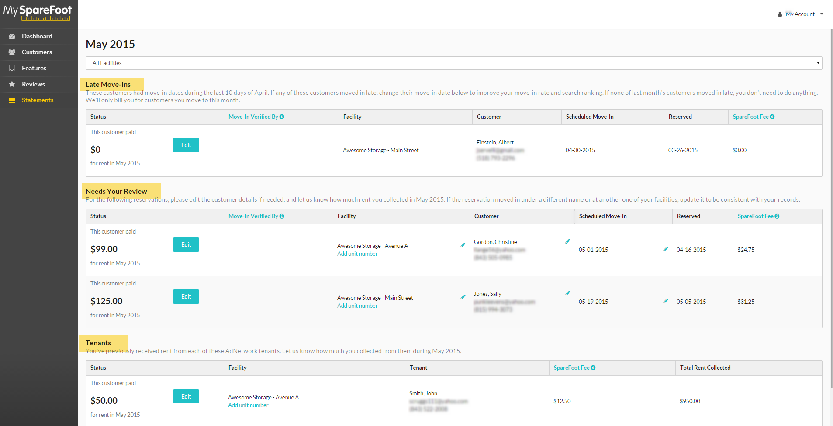Viewport: 833px width, 426px height.
Task: Navigate to Reviews
Action: (x=34, y=84)
